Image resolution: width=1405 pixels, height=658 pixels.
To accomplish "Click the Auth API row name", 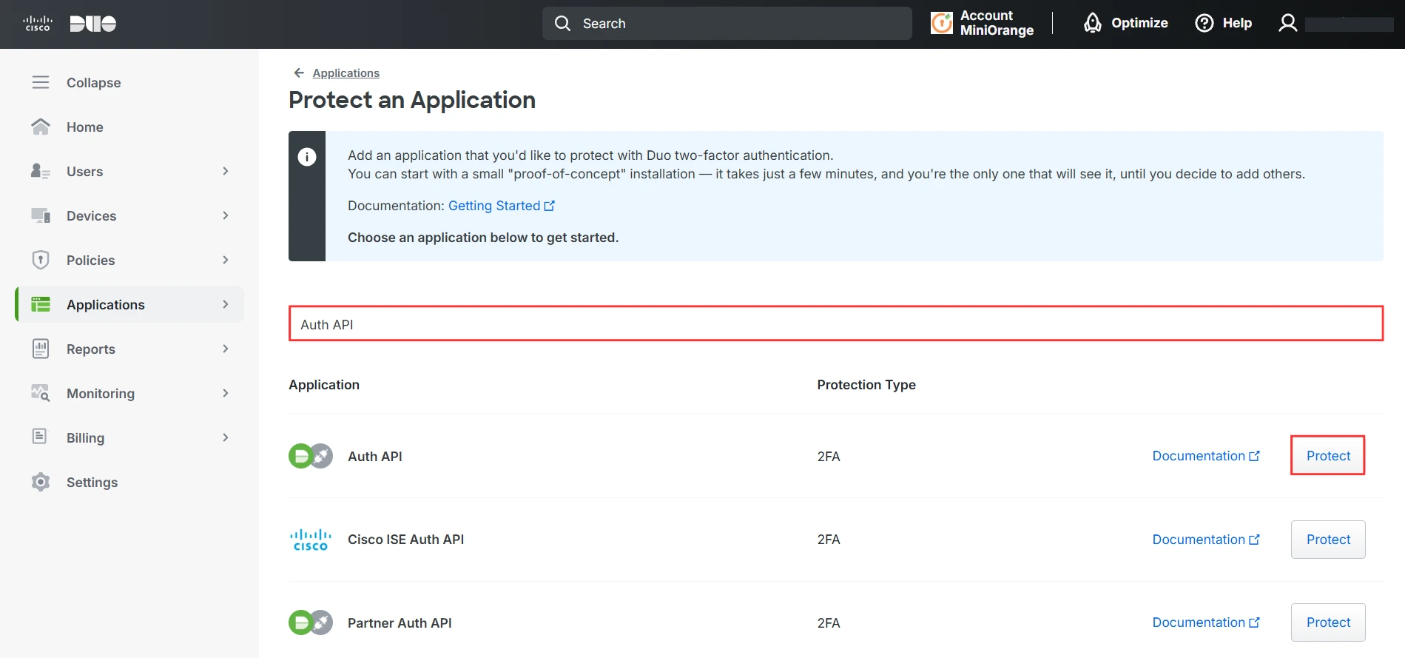I will 375,457.
